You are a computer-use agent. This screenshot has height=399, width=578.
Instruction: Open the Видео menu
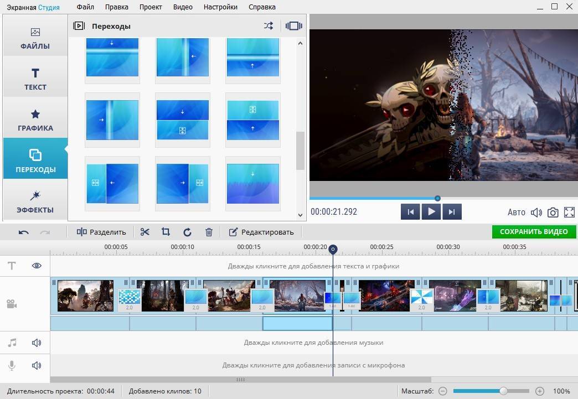(183, 7)
